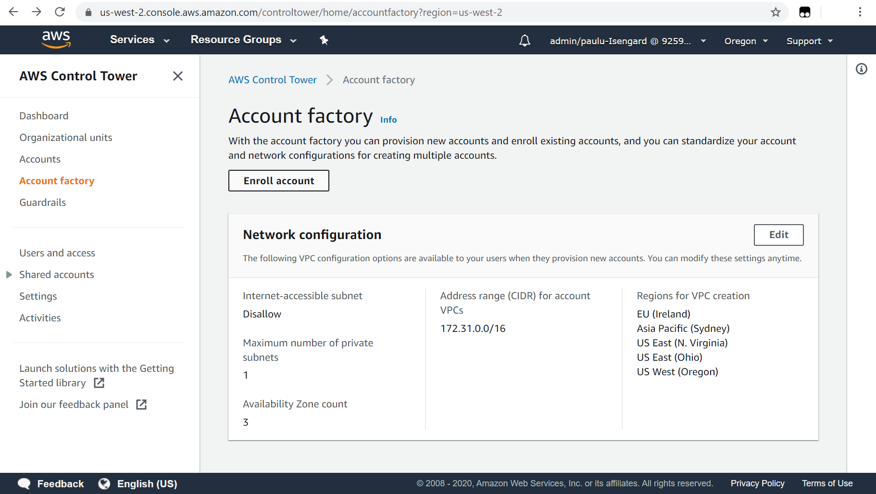Click the browser forward arrow
Screen dimensions: 876x494
tap(37, 12)
